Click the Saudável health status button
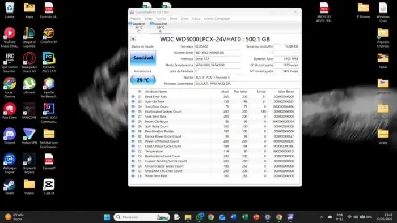397x223 pixels. (x=143, y=58)
